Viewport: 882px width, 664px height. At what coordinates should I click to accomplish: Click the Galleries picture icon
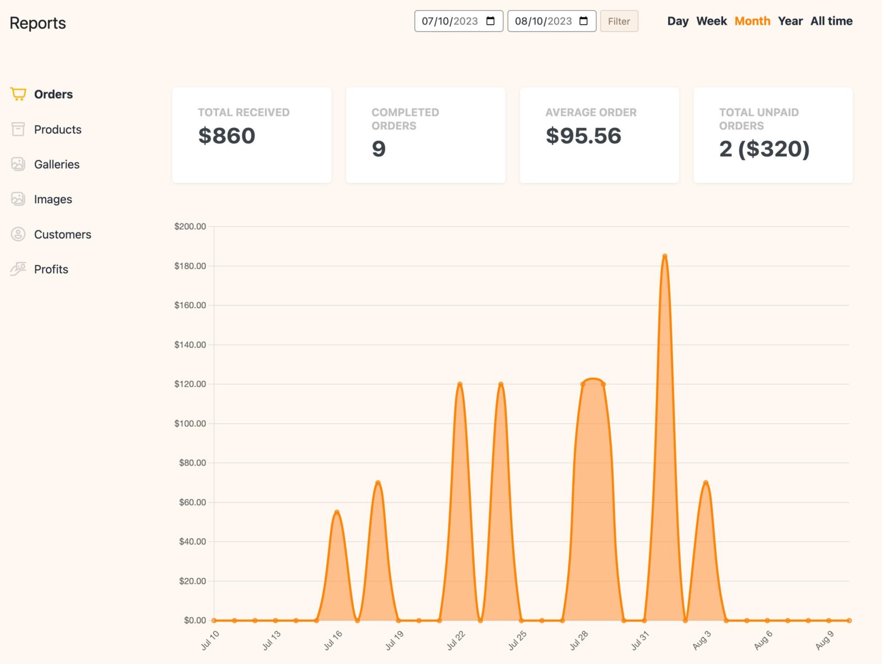pyautogui.click(x=18, y=164)
